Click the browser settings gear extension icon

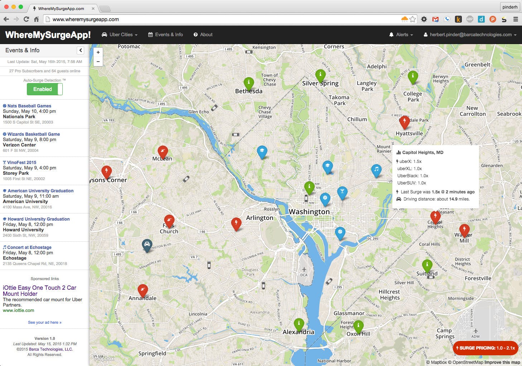[x=424, y=19]
